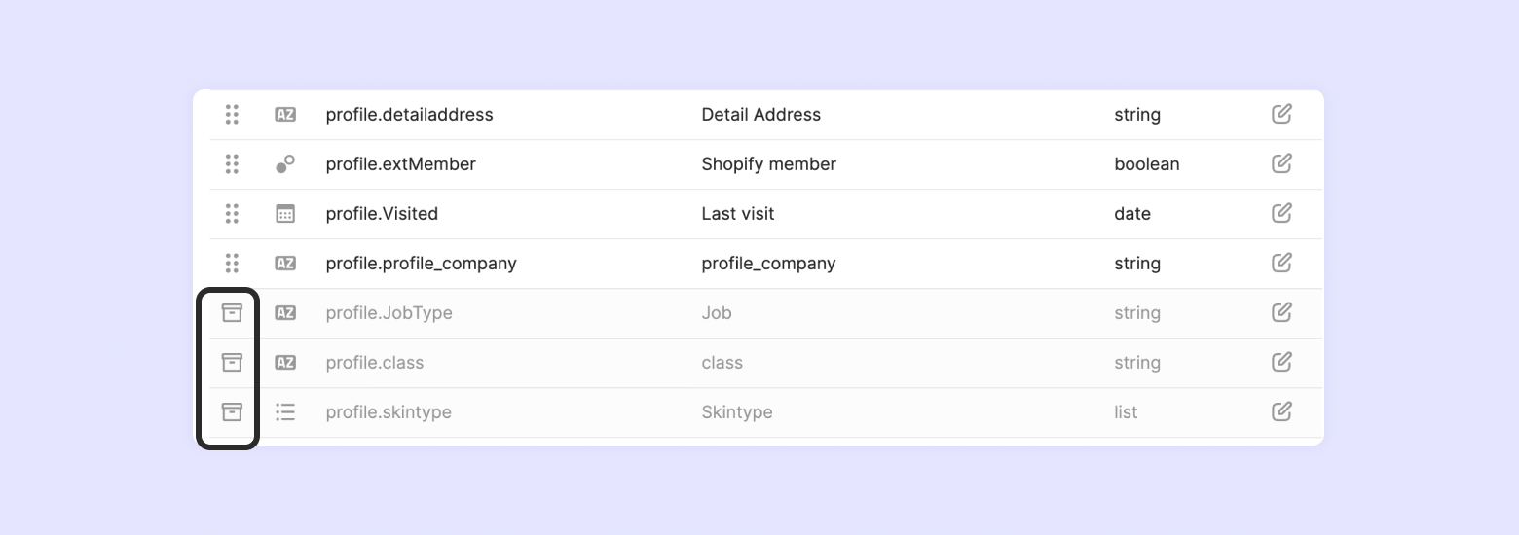The image size is (1519, 535).
Task: Click calendar date icon for profile.Visited
Action: pos(285,214)
